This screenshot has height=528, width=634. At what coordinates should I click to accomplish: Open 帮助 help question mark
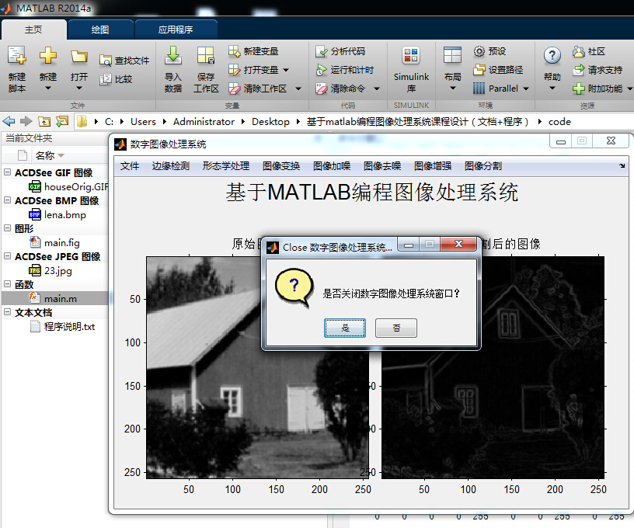coord(552,55)
